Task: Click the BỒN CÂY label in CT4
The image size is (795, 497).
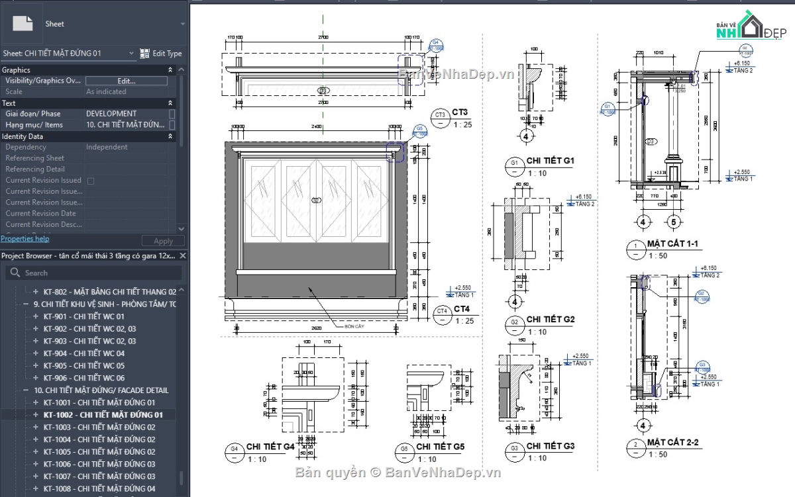Action: (x=355, y=326)
